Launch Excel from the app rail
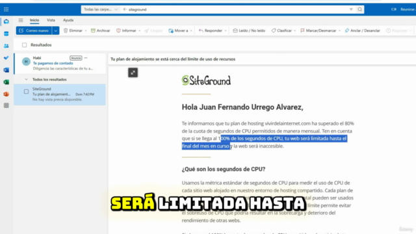 (x=6, y=83)
